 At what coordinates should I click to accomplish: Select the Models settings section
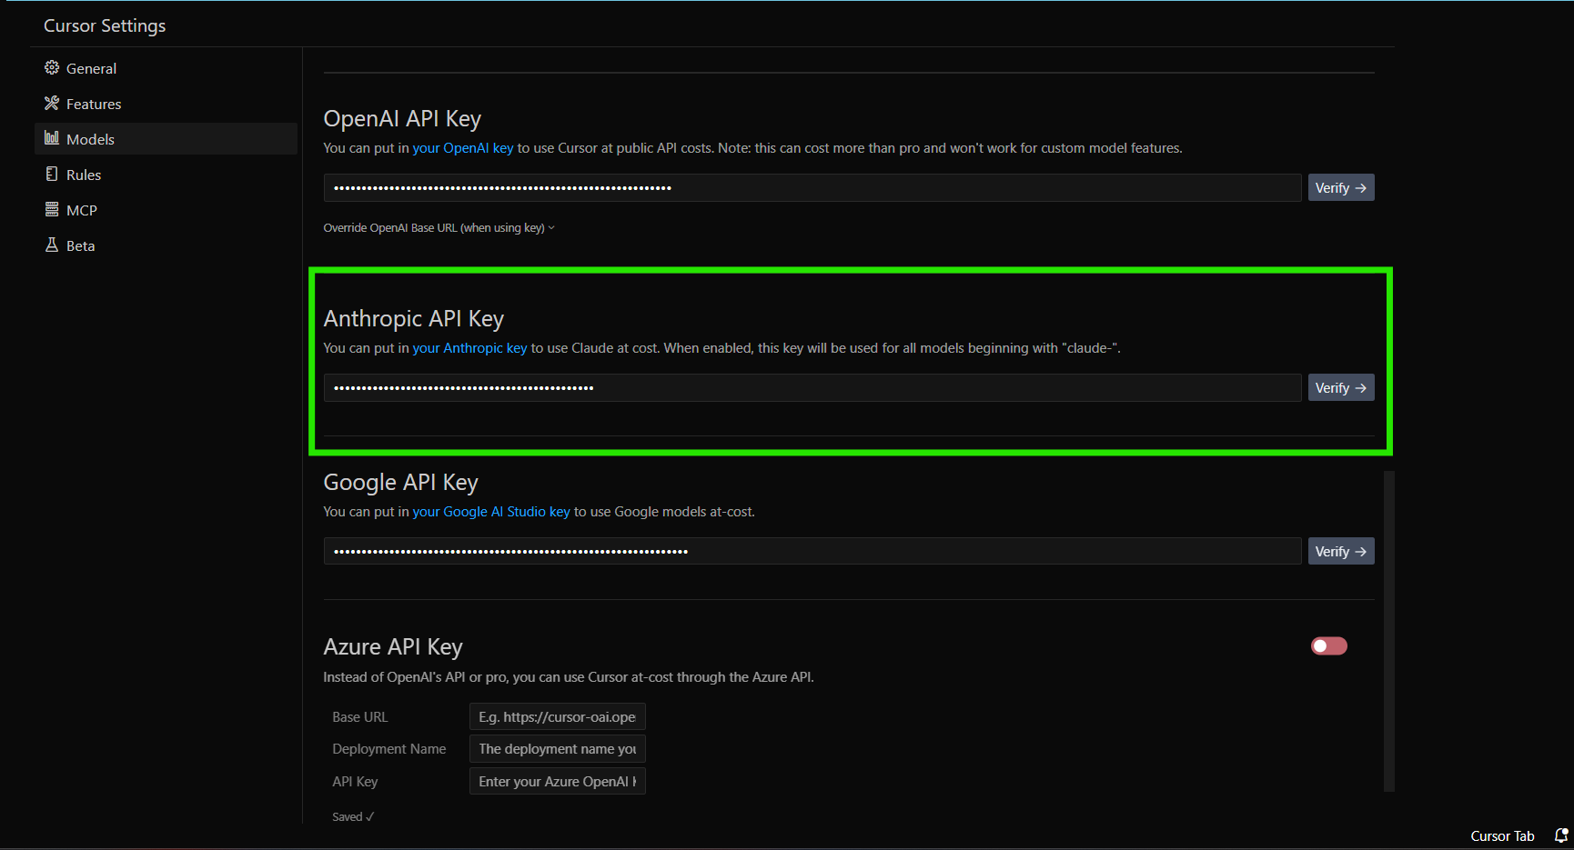166,139
